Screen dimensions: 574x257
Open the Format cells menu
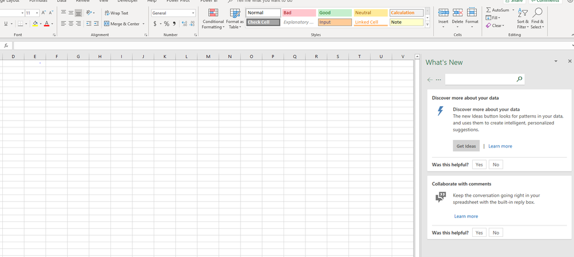click(x=472, y=18)
